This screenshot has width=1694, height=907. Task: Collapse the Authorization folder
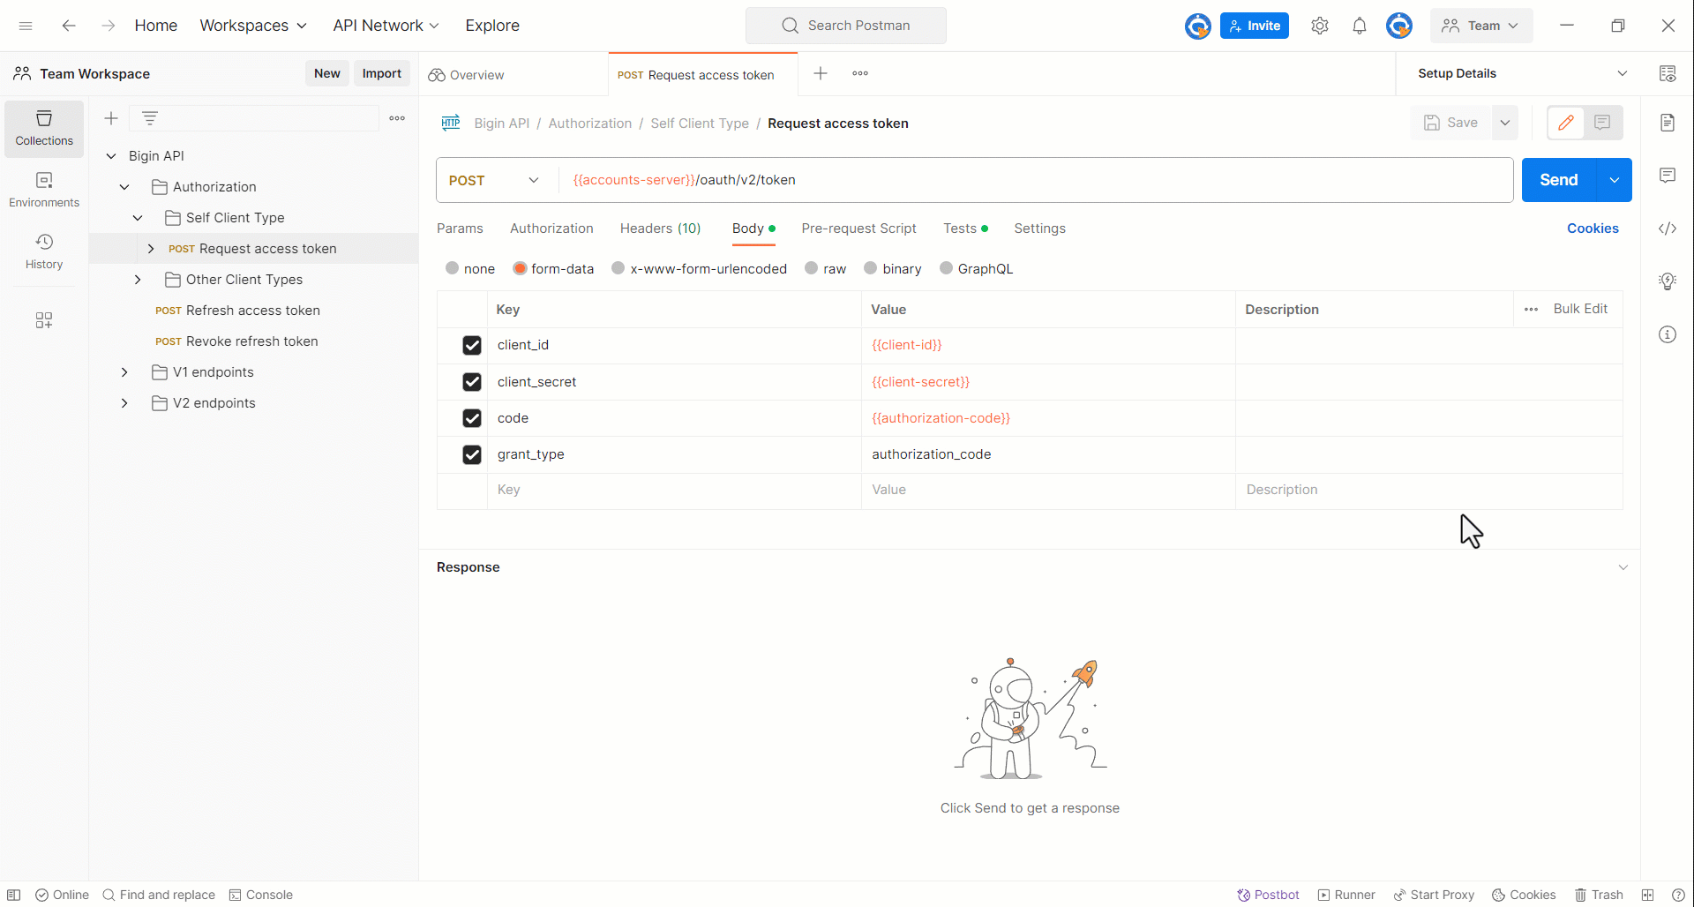[124, 187]
